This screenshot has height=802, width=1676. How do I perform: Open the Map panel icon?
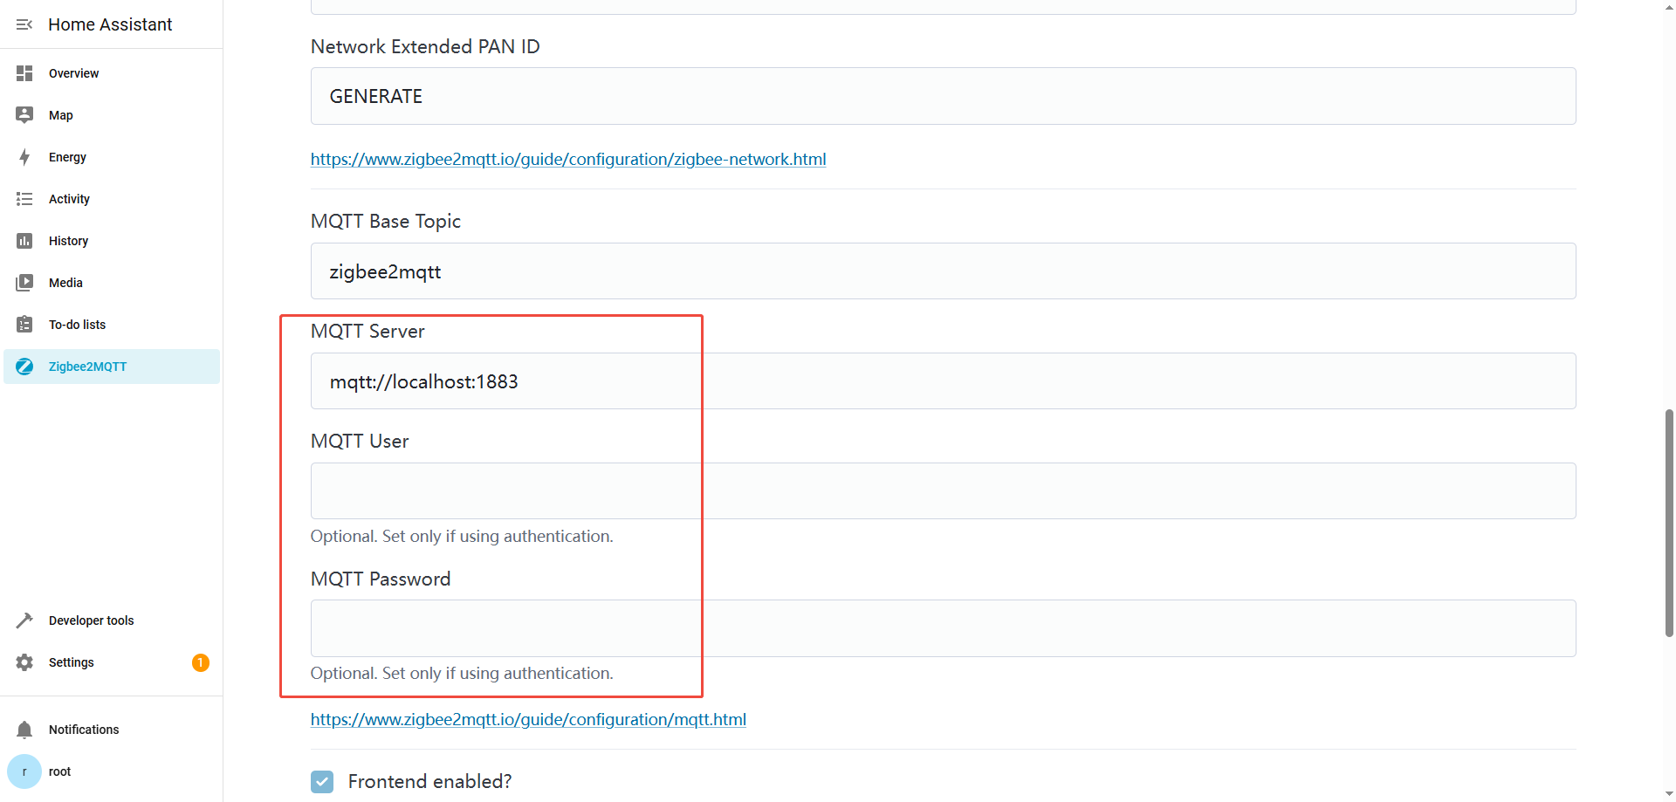(24, 115)
